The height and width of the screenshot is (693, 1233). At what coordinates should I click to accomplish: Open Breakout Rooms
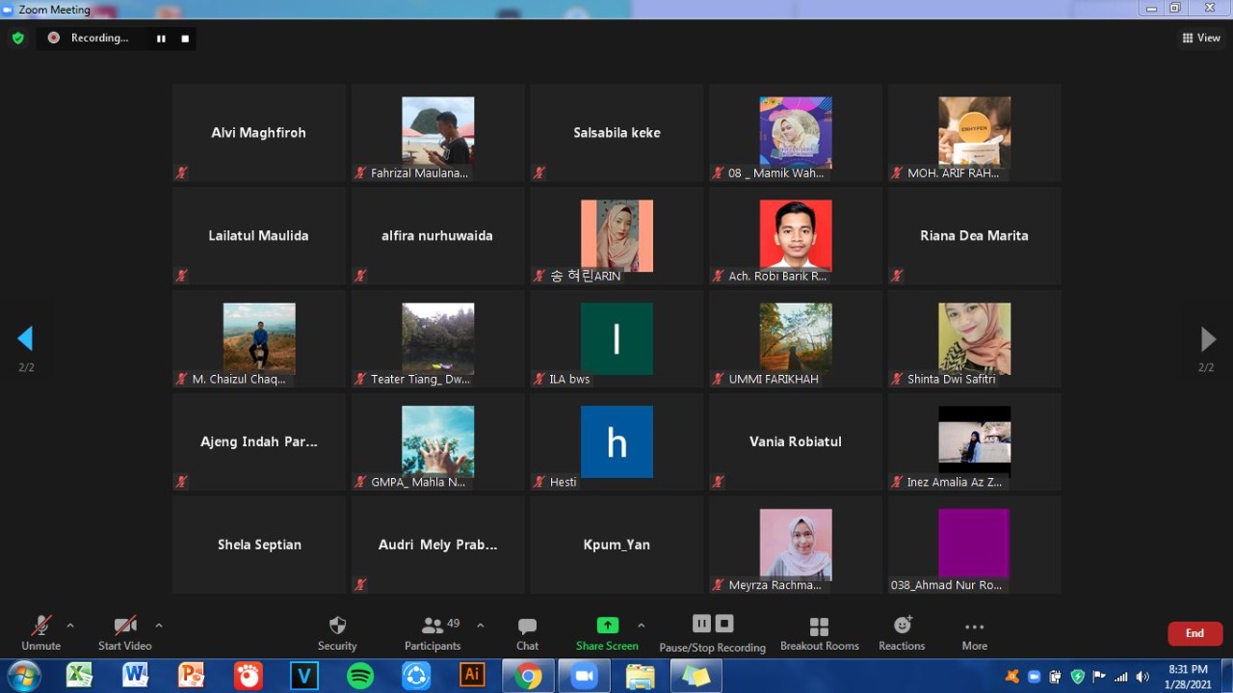tap(819, 632)
